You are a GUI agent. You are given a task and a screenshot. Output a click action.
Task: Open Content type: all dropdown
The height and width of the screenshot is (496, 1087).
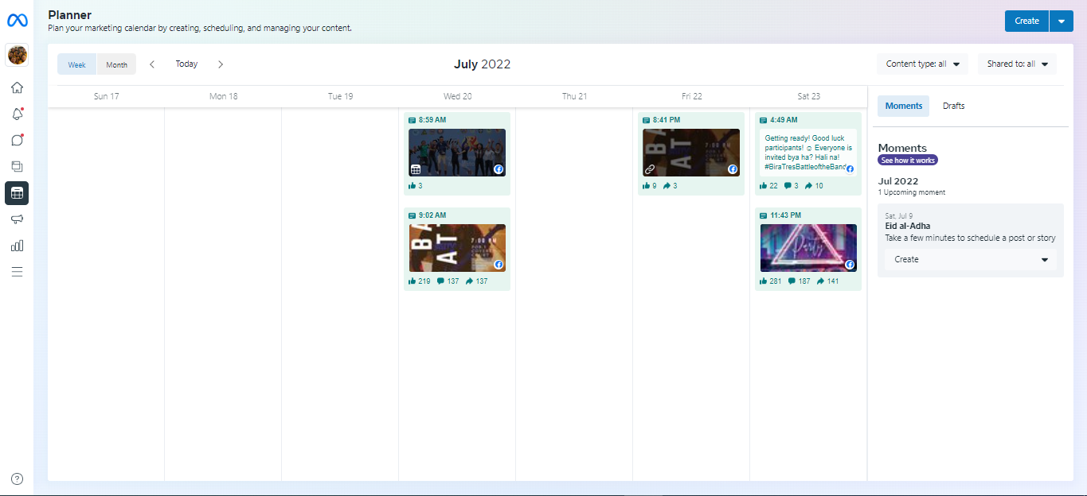(922, 64)
